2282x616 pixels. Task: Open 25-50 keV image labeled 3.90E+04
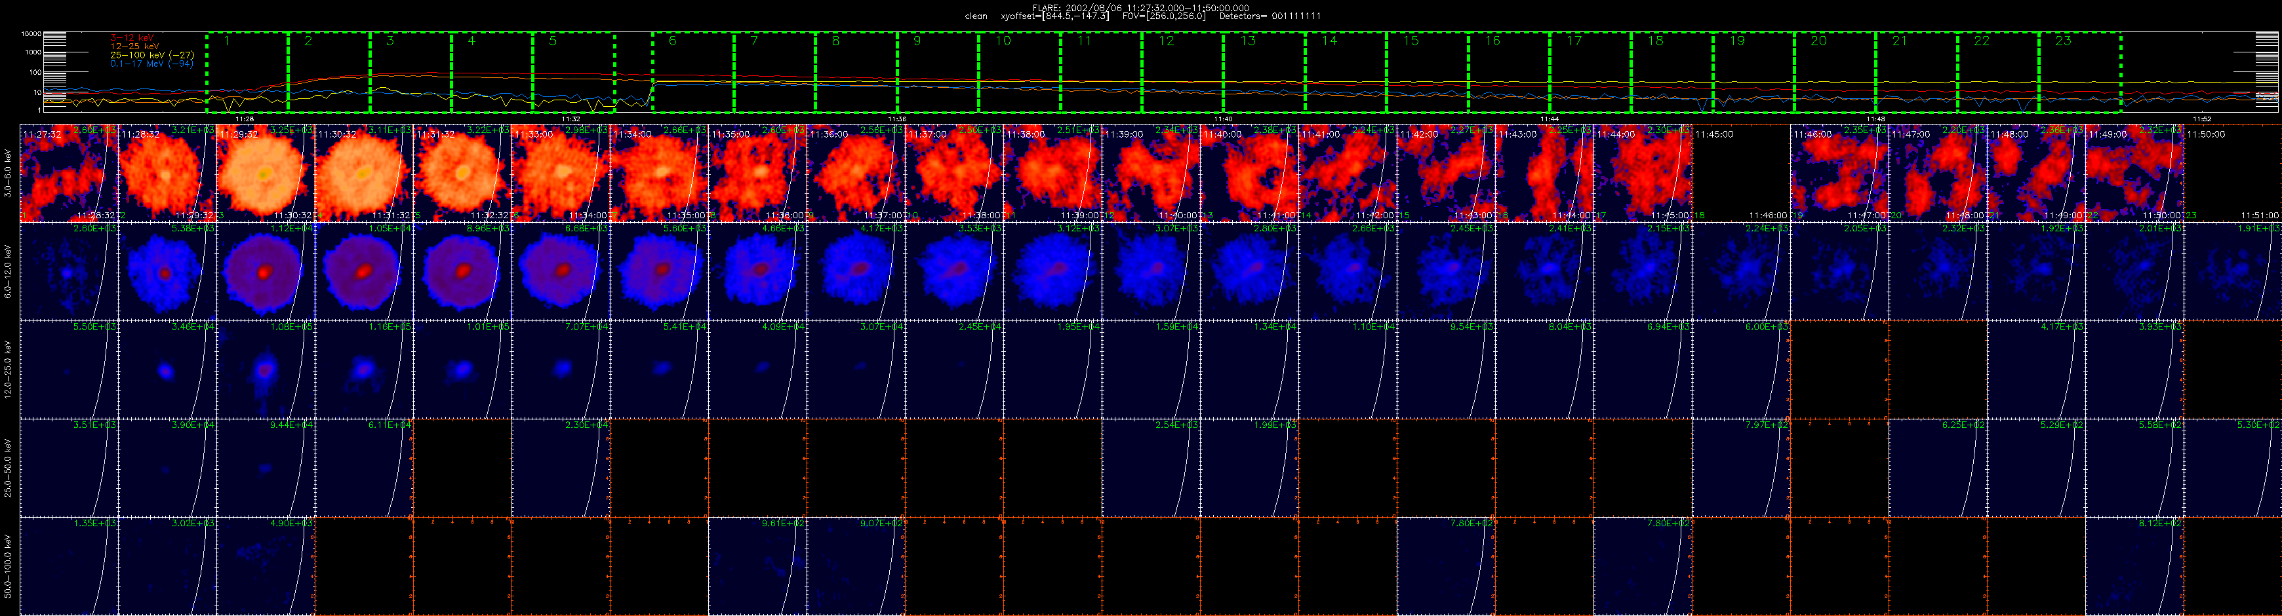pyautogui.click(x=167, y=467)
